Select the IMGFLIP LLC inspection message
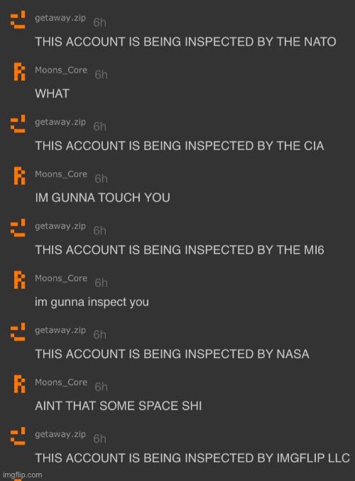 pos(192,458)
